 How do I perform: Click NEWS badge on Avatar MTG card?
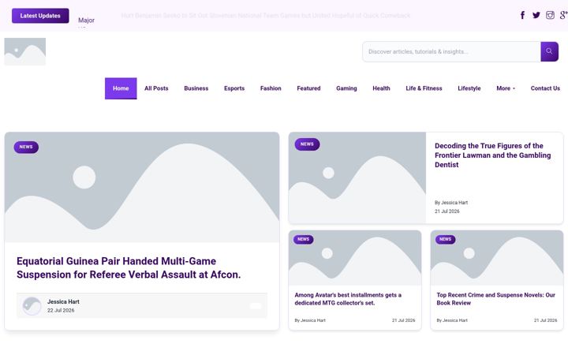point(303,240)
